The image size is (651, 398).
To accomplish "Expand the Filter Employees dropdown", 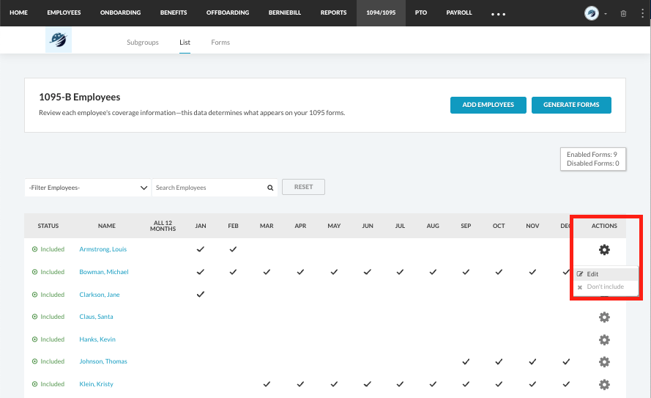I will click(88, 188).
